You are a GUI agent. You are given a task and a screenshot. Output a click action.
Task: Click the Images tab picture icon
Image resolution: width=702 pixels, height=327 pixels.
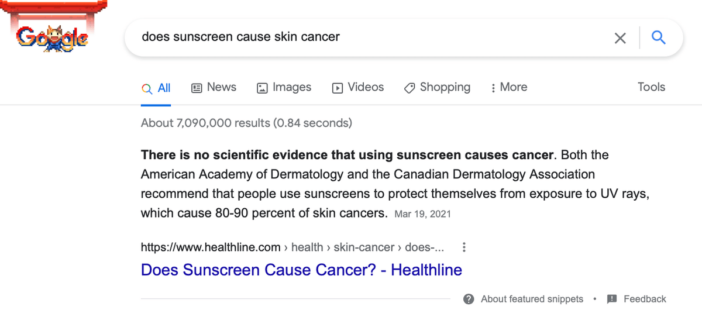(262, 88)
